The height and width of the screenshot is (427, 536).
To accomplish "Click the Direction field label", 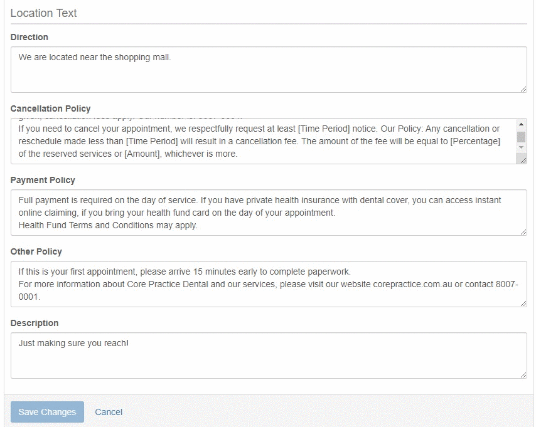I will (29, 37).
